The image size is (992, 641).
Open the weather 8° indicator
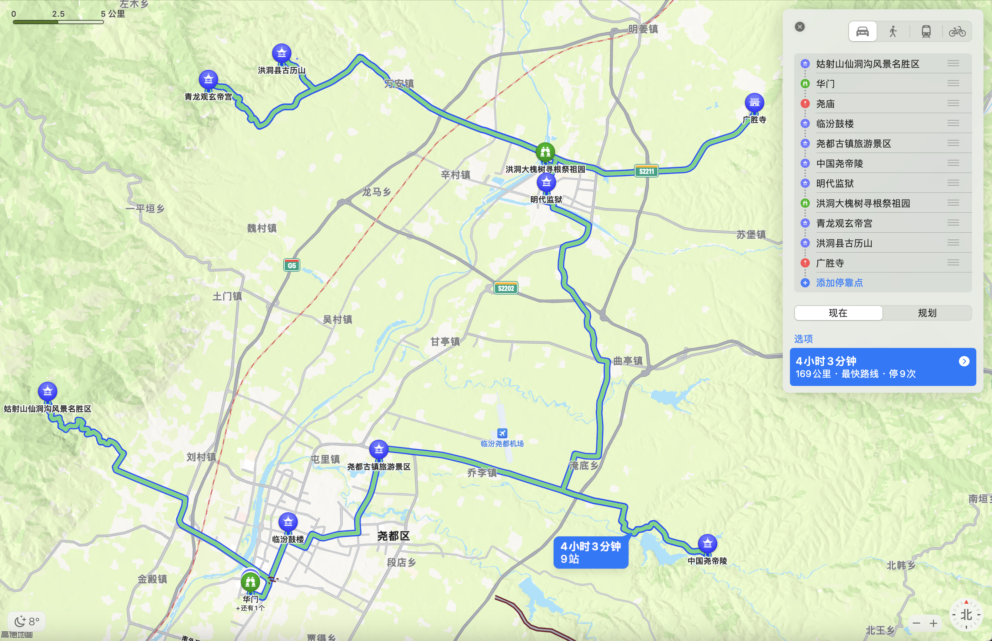27,621
